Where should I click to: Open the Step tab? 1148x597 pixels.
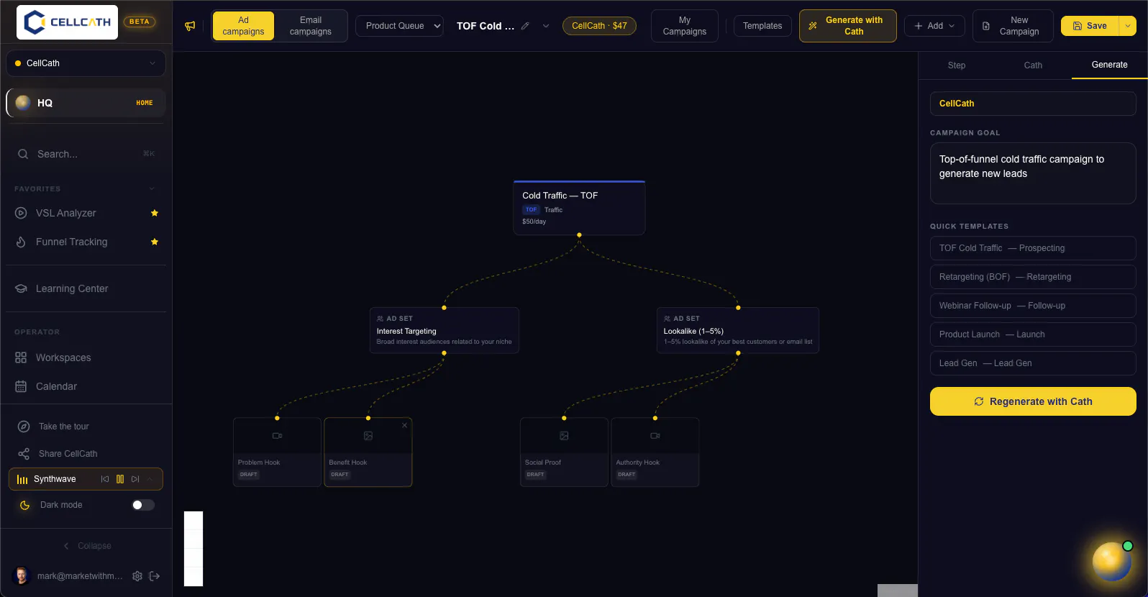pos(957,65)
